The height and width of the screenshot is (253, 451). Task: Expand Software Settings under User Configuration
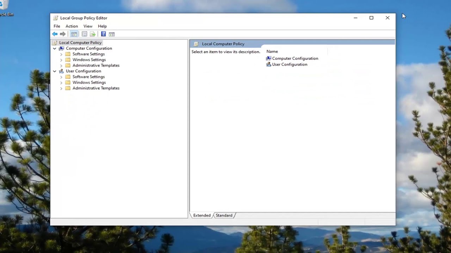point(61,77)
